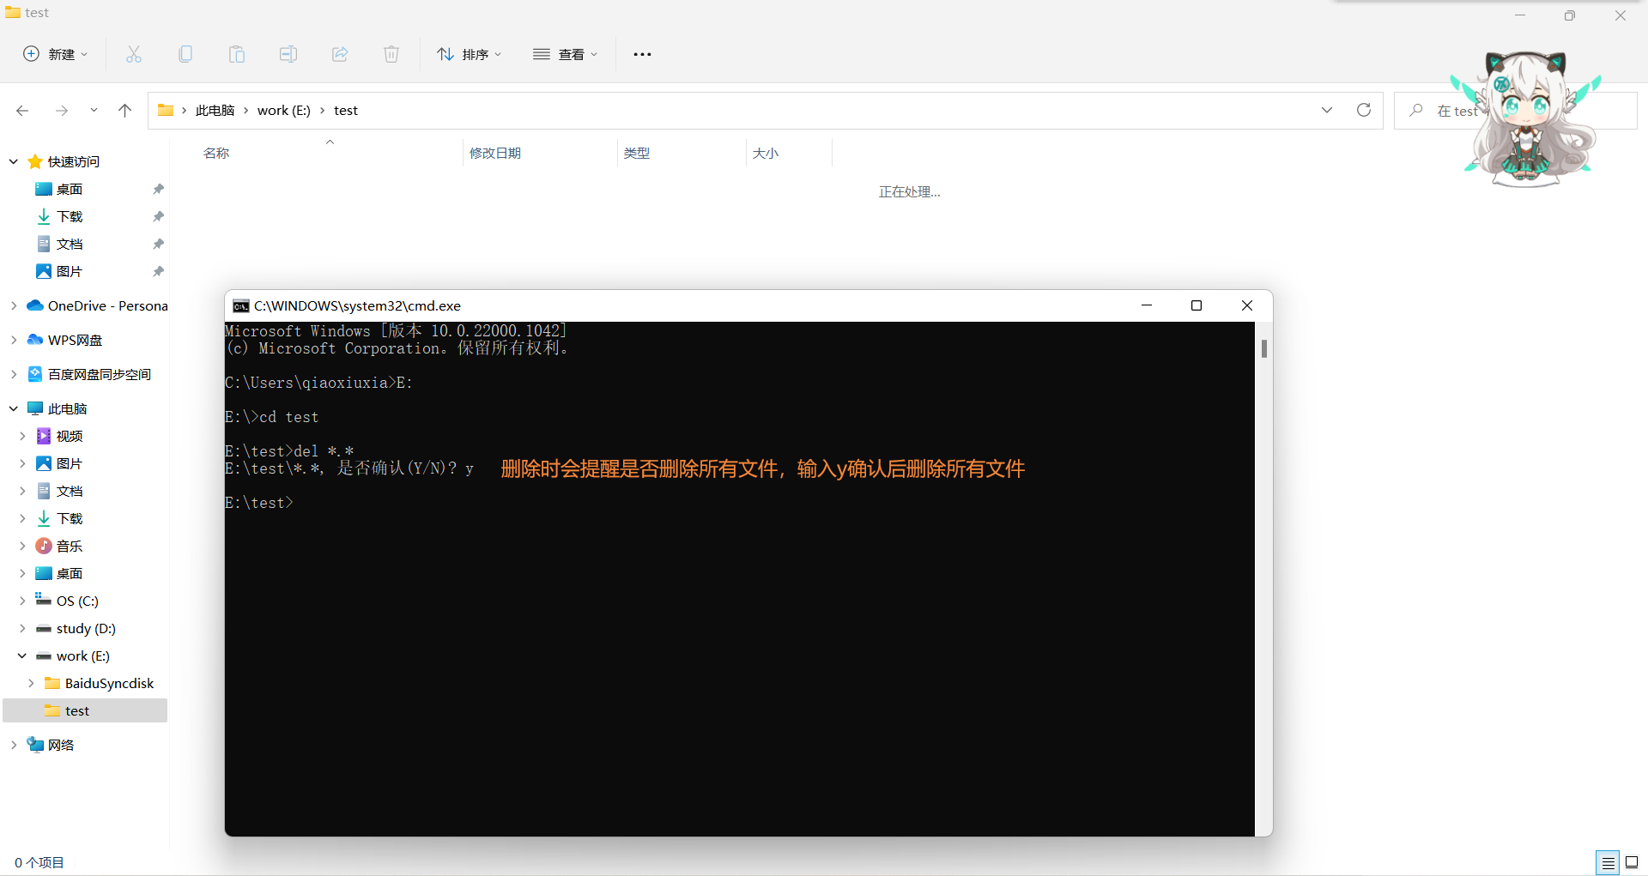Viewport: 1648px width, 876px height.
Task: Click the Cut scissors icon
Action: click(x=134, y=54)
